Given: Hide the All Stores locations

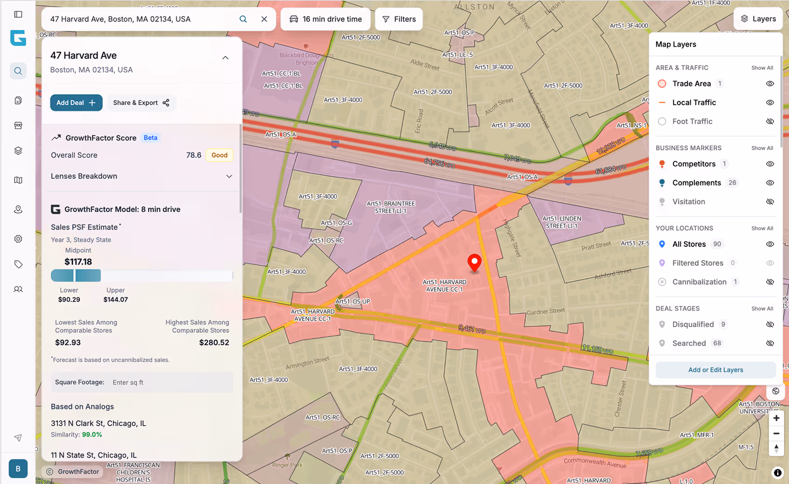Looking at the screenshot, I should 770,244.
